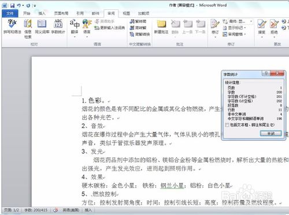This screenshot has width=289, height=215.
Task: Click Close (关闭) button in Word Count dialog
Action: tap(271, 134)
